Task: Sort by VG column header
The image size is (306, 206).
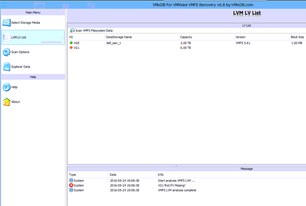Action: pyautogui.click(x=86, y=37)
